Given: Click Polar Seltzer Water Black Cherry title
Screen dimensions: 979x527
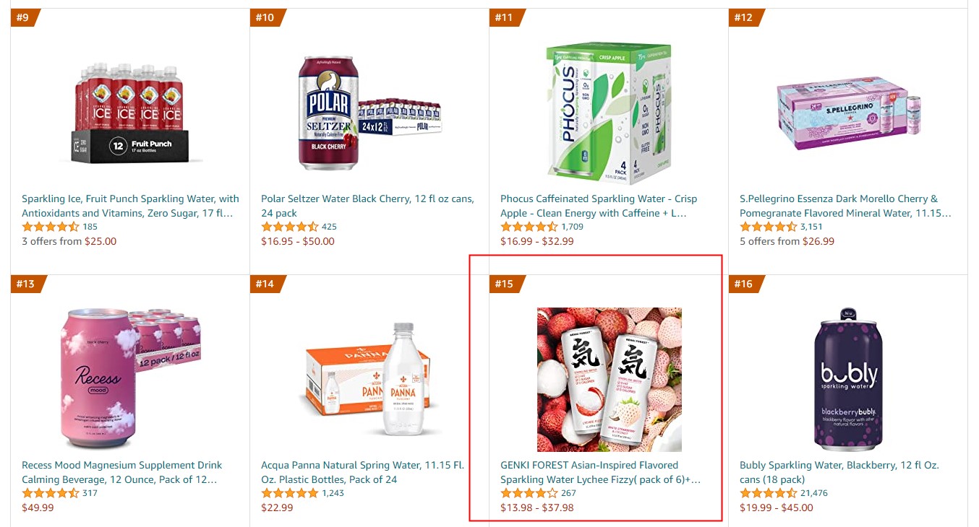Looking at the screenshot, I should [x=367, y=206].
